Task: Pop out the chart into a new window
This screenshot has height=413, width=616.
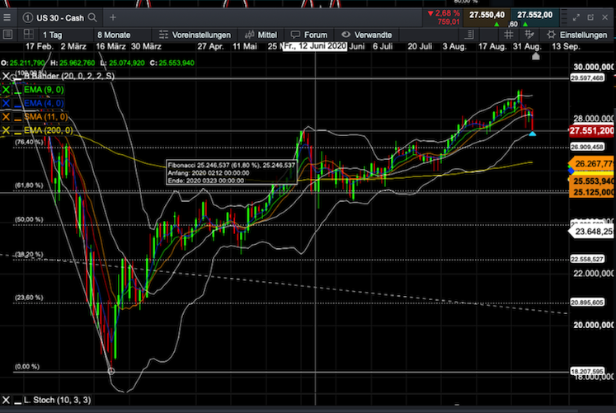Action: pyautogui.click(x=590, y=17)
